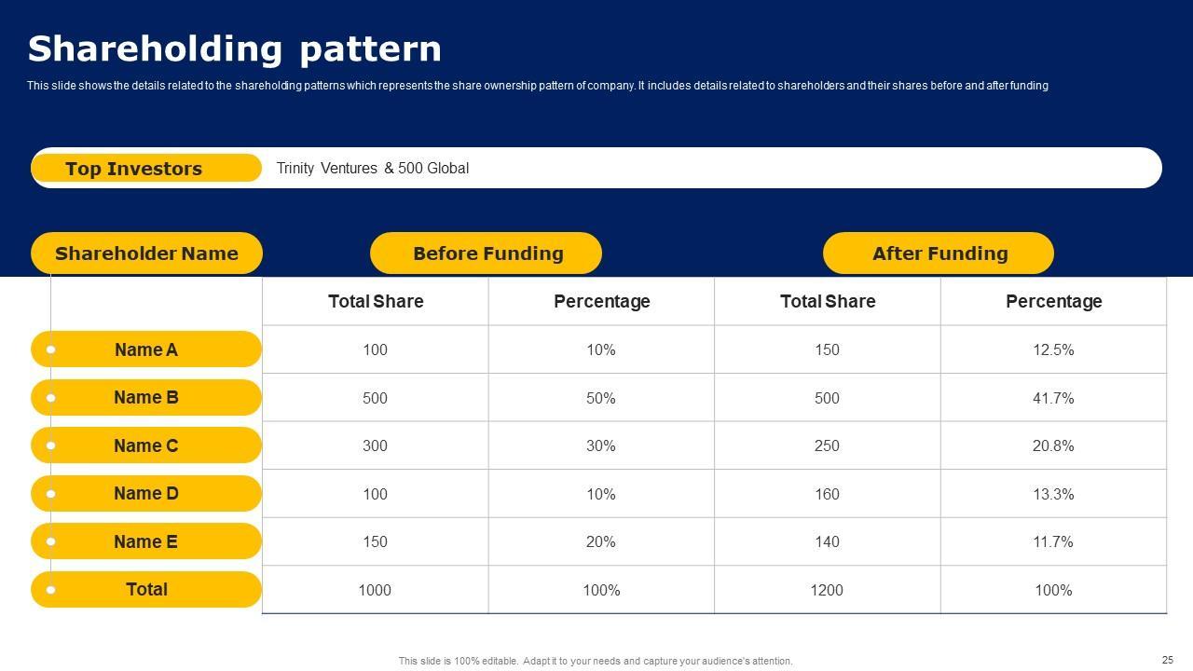Click Name B's 41.7% after-funding percentage cell
This screenshot has width=1193, height=671.
[x=1053, y=398]
